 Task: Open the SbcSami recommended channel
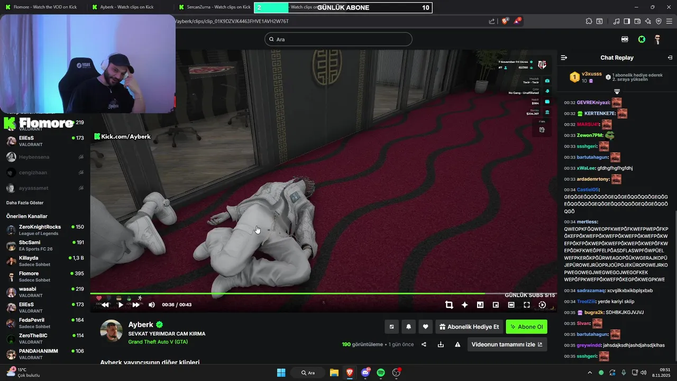[45, 246]
